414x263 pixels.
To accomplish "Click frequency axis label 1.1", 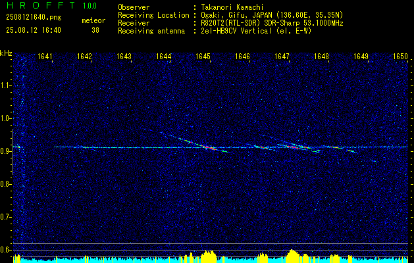I will click(x=5, y=85).
